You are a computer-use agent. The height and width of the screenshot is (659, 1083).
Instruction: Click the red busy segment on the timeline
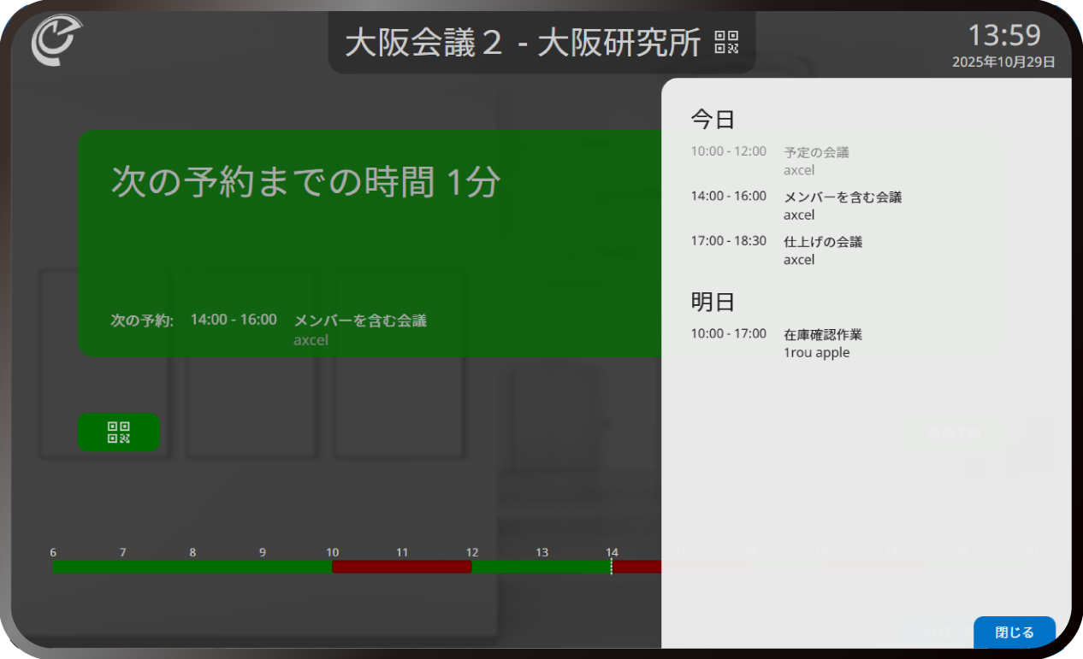point(401,566)
